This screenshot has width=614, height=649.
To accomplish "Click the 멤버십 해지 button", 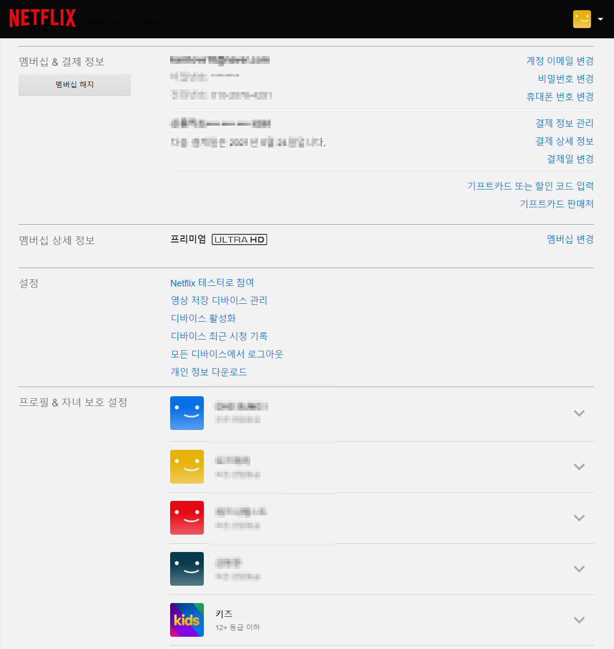I will 75,85.
